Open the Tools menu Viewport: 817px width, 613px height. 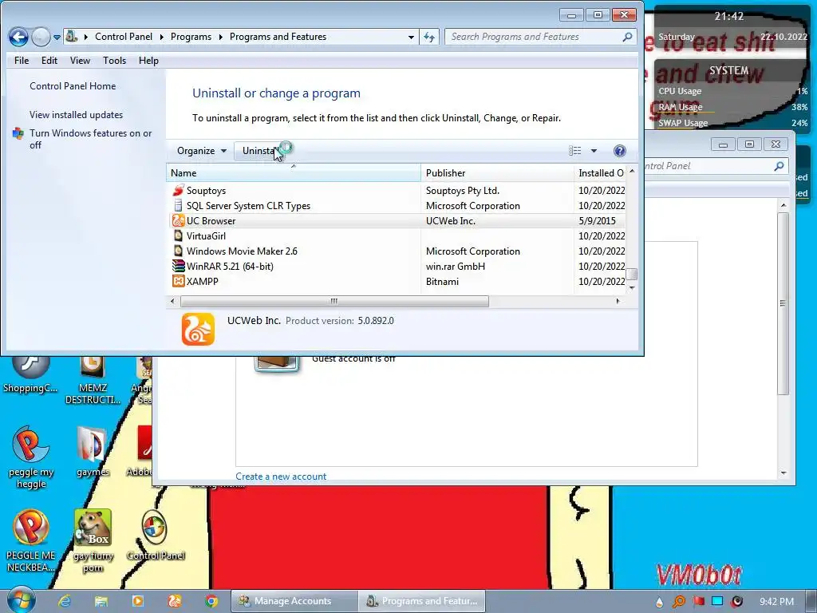[x=114, y=61]
